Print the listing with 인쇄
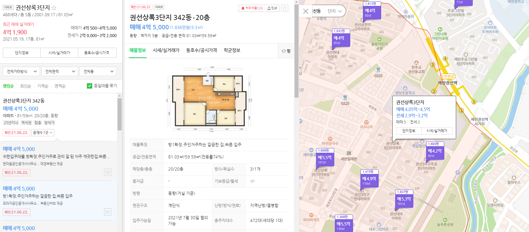This screenshot has height=232, width=529. (x=272, y=8)
